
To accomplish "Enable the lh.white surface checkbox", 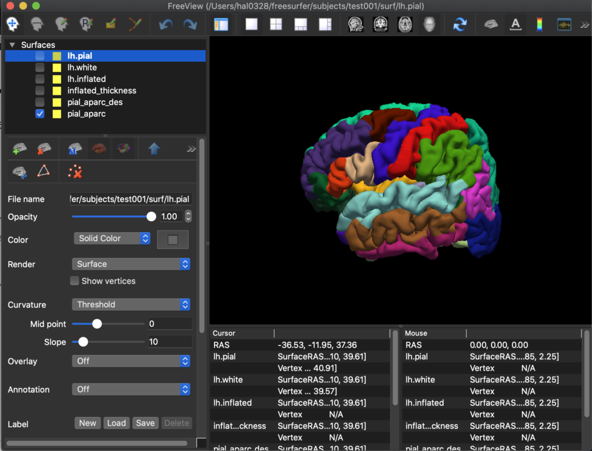I will coord(40,68).
